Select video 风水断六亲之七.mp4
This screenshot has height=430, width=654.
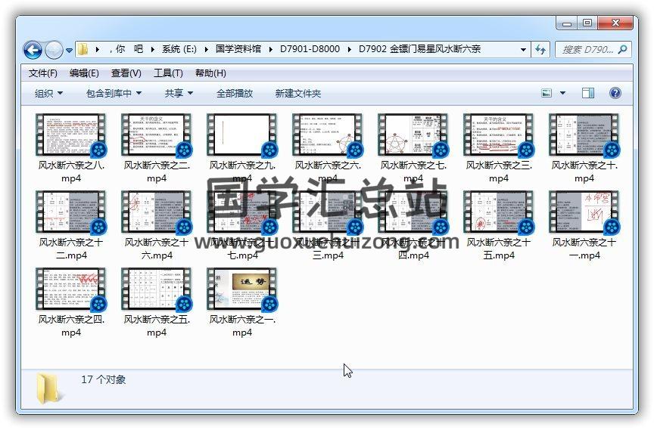click(413, 148)
